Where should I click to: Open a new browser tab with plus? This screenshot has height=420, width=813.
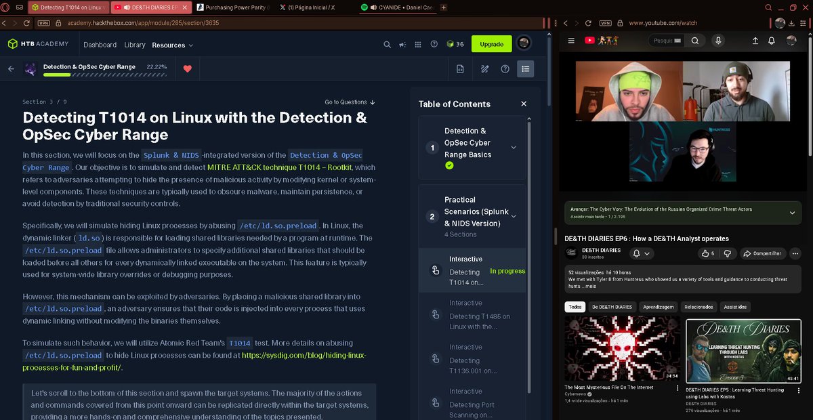[x=444, y=7]
